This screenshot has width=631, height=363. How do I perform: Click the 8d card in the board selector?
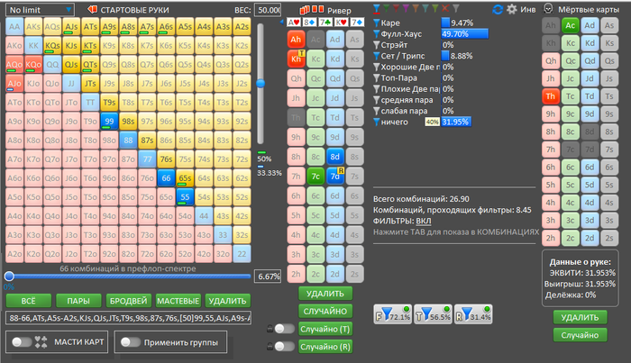(334, 157)
